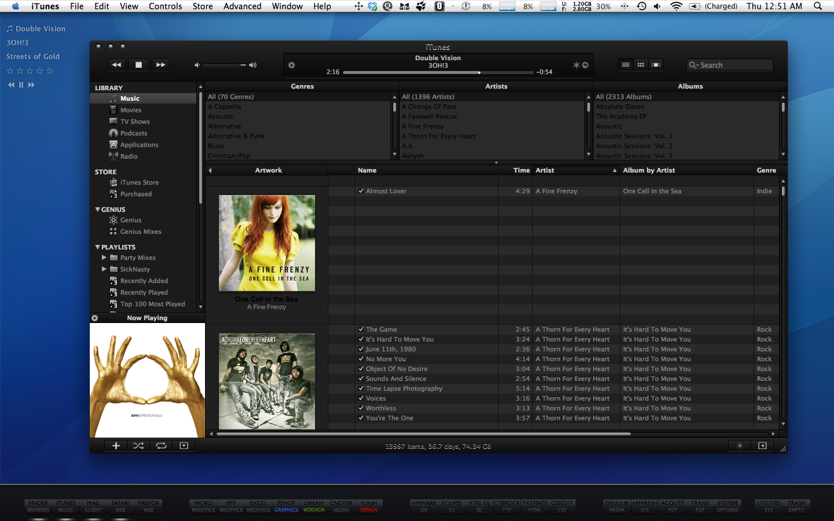
Task: Click the previous track rewind button
Action: coord(116,65)
